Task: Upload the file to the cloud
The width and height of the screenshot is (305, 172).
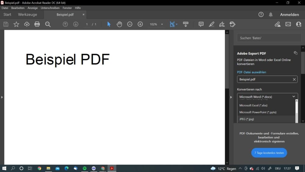Action: click(x=27, y=24)
